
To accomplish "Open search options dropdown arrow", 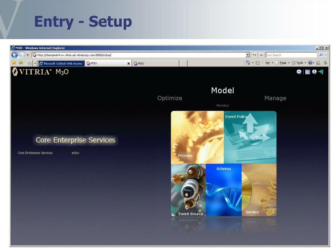I will tap(326, 55).
